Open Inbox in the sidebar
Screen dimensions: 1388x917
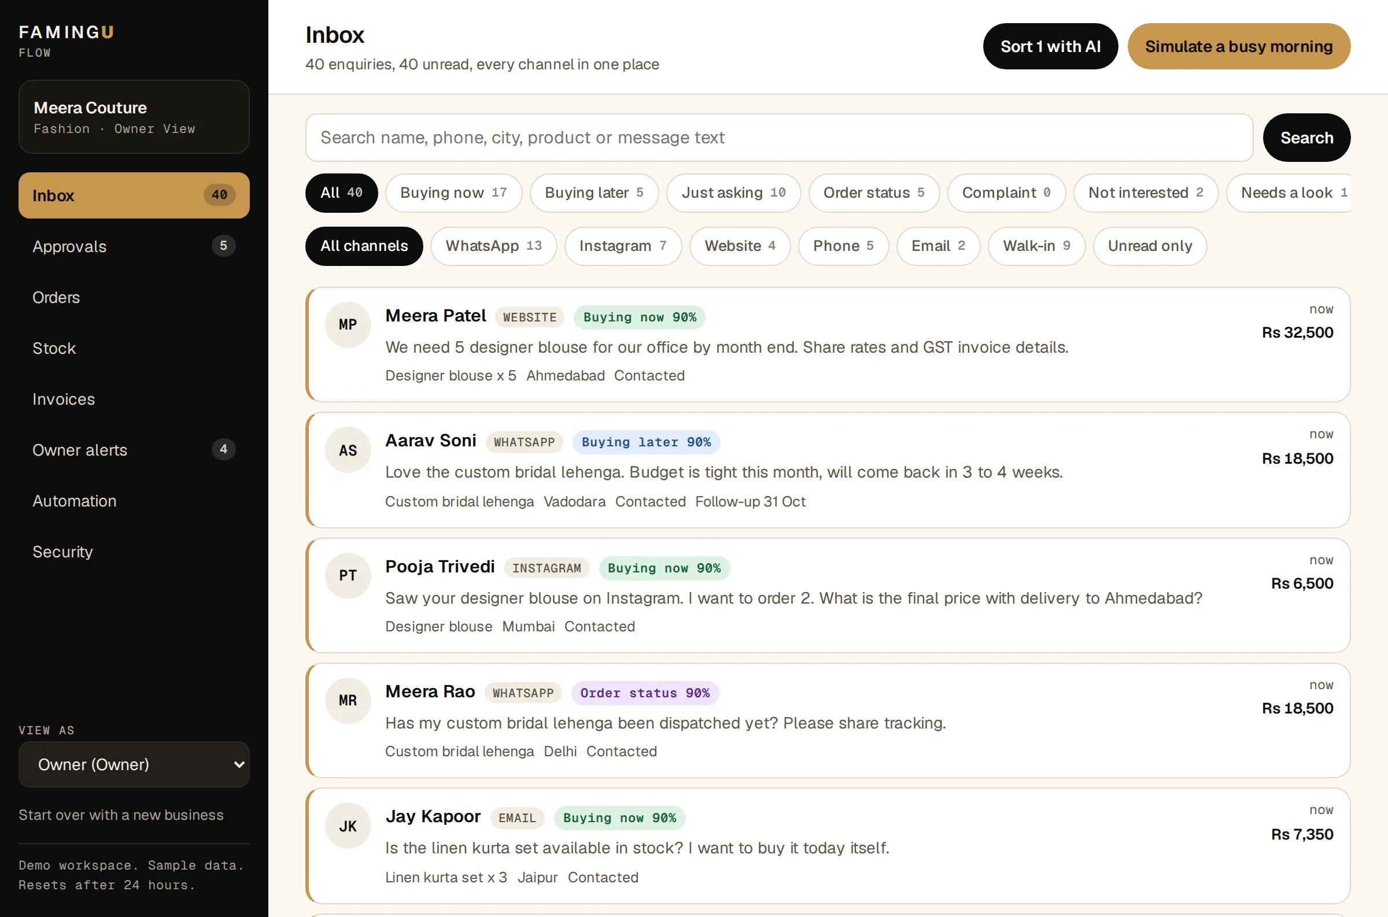pyautogui.click(x=134, y=195)
